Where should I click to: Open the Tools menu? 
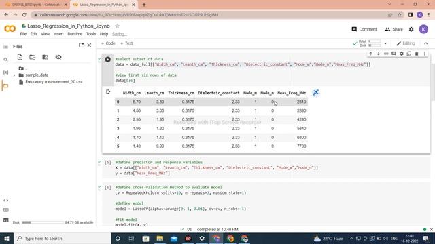point(91,34)
